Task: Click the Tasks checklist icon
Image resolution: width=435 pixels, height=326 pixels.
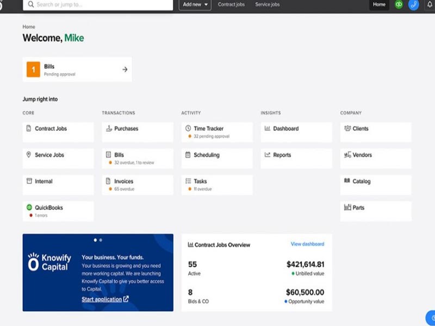Action: [188, 181]
